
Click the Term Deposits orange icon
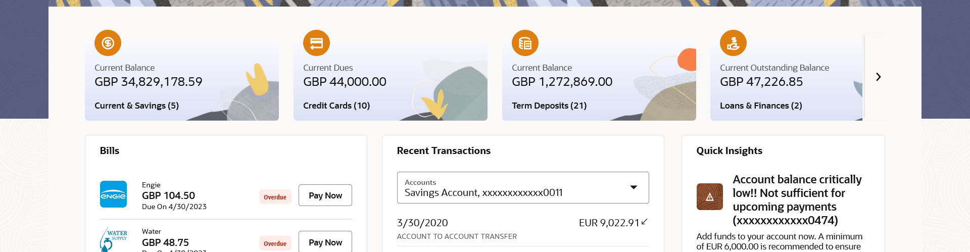[x=525, y=43]
